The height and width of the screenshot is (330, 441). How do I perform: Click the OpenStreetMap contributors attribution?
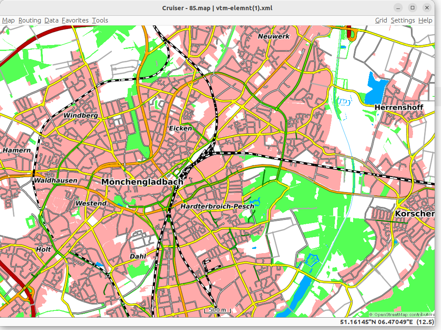(x=402, y=315)
